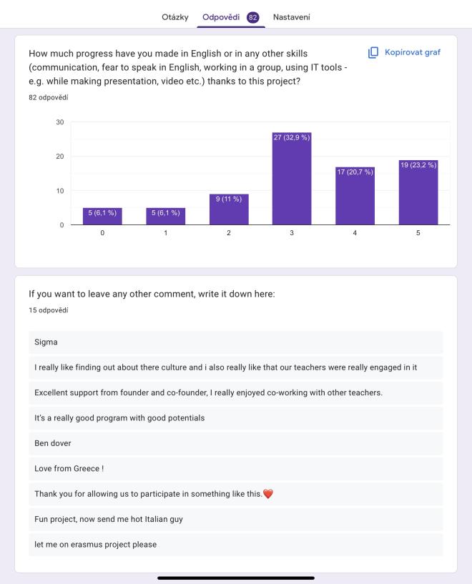
Task: Tap the home indicator bar at bottom
Action: [x=236, y=578]
